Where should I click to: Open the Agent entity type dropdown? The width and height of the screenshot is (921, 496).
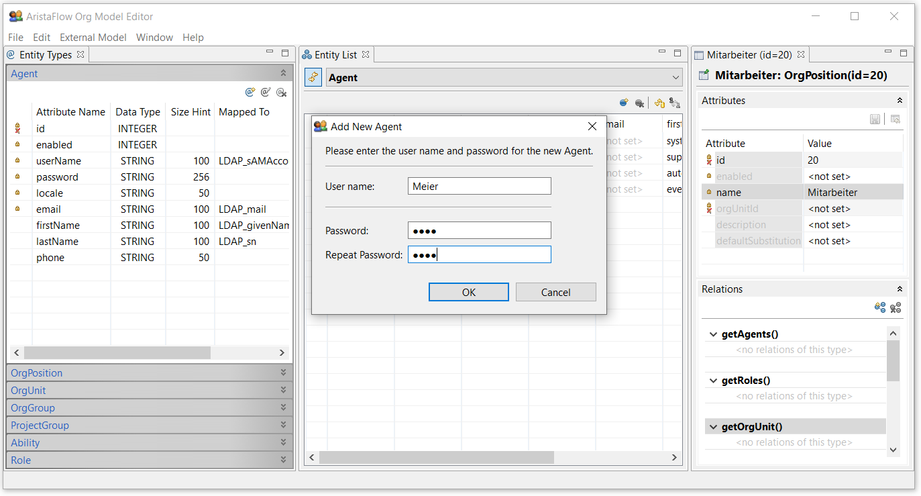[675, 77]
